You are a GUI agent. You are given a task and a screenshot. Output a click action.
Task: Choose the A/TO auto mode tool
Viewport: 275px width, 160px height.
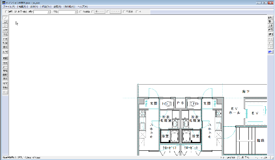[x=5, y=52]
